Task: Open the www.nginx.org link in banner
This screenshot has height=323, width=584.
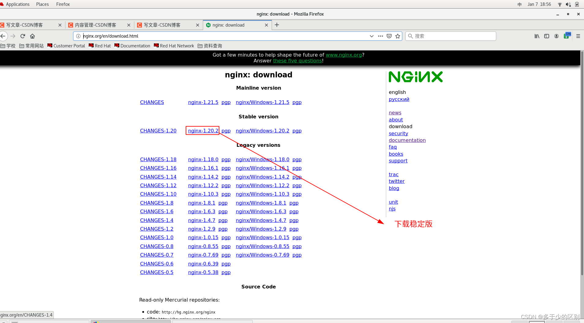Action: click(x=344, y=55)
